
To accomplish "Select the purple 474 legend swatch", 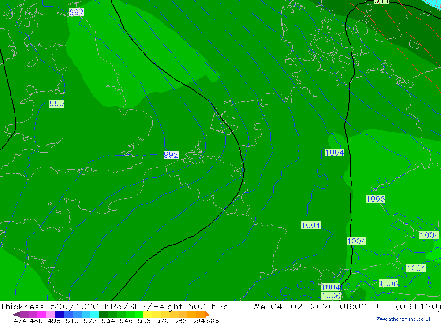I will (x=24, y=314).
